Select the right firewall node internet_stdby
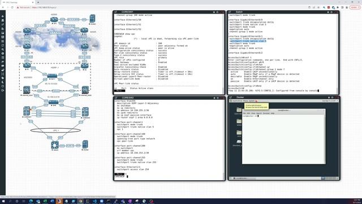 point(85,90)
